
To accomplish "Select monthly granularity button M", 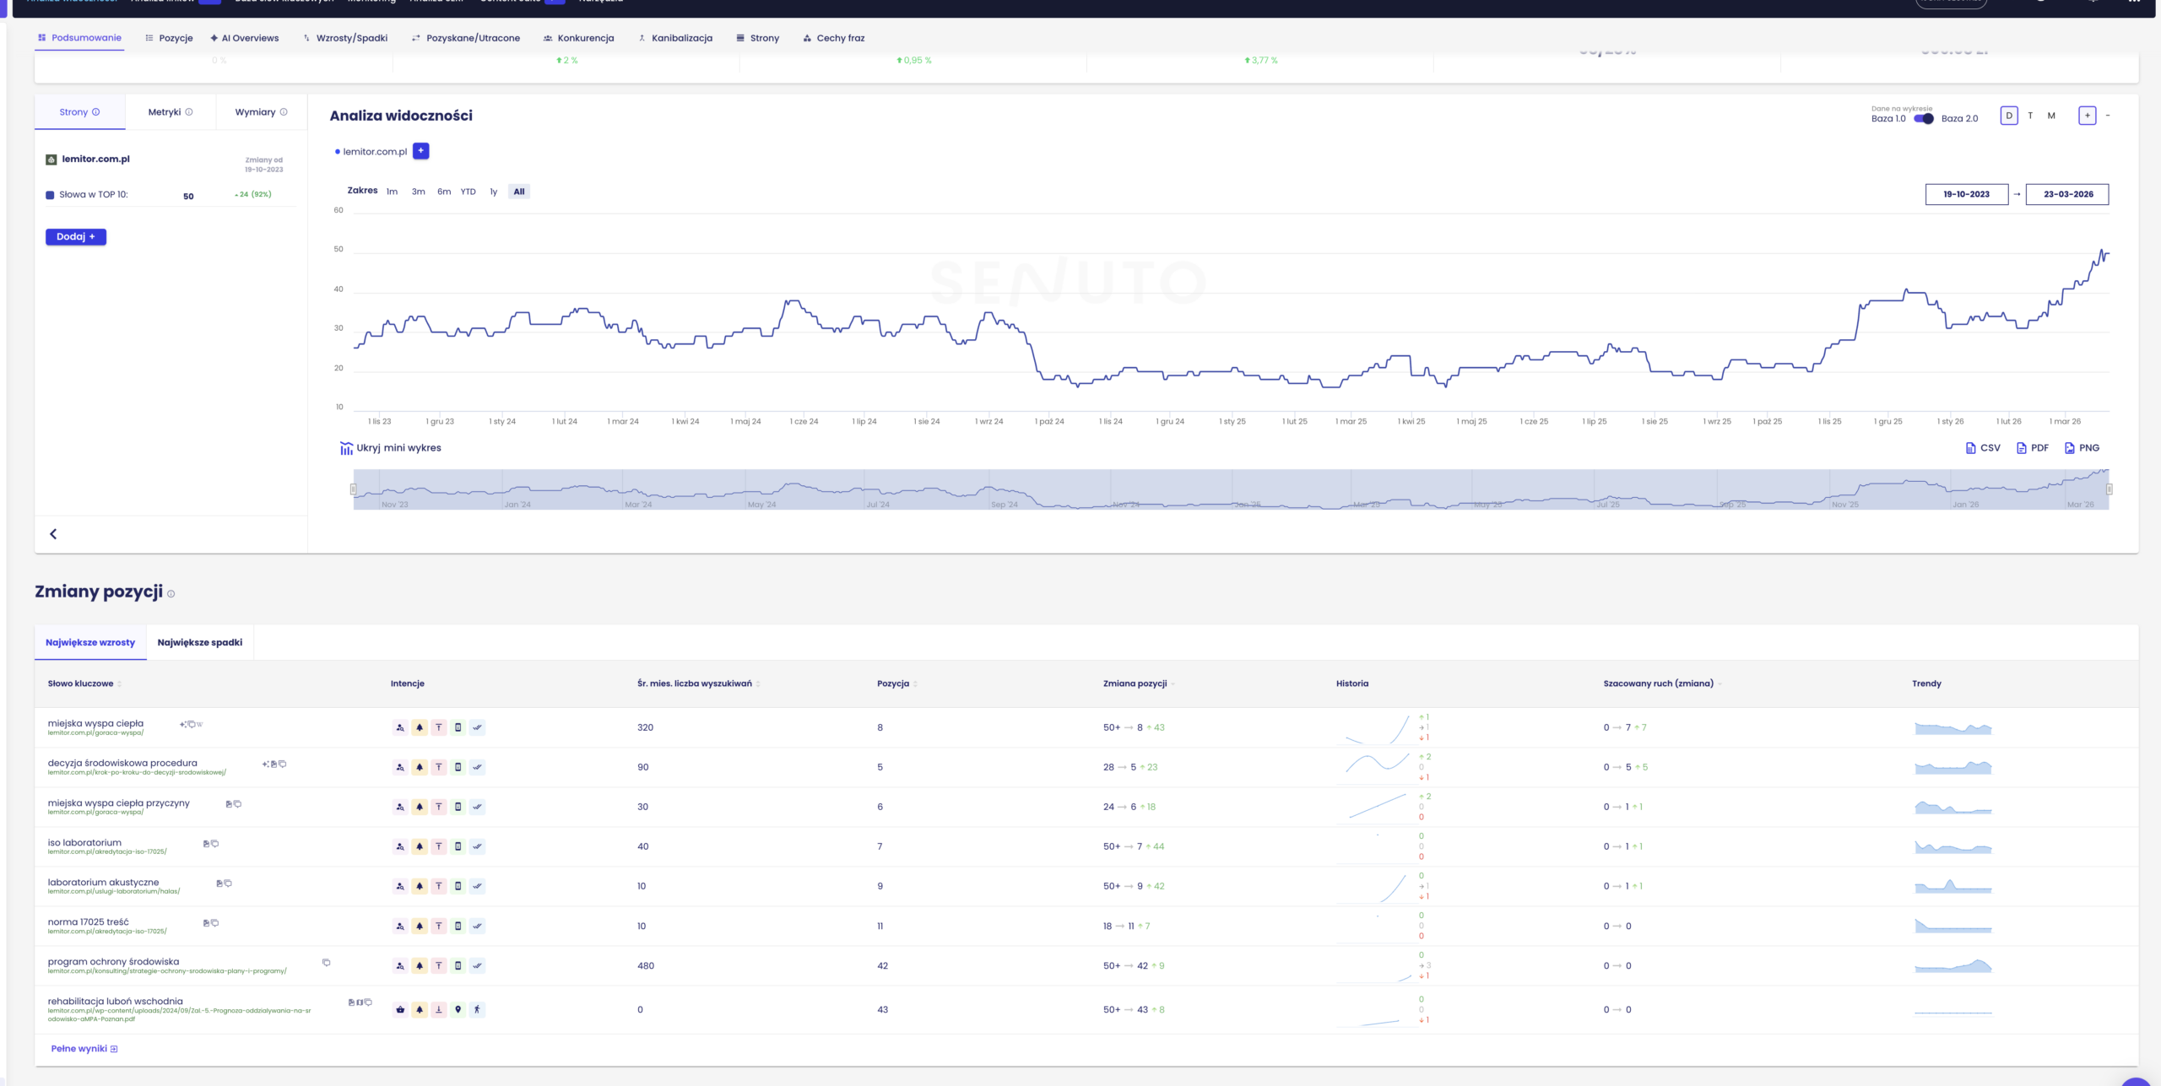I will (2051, 116).
